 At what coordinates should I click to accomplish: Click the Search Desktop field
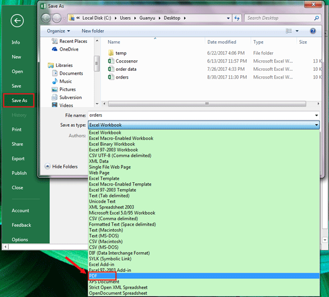(280, 18)
